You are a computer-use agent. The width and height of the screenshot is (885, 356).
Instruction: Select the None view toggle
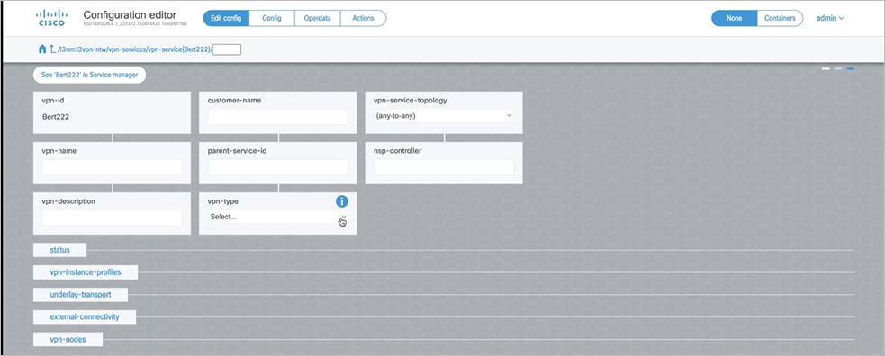735,18
